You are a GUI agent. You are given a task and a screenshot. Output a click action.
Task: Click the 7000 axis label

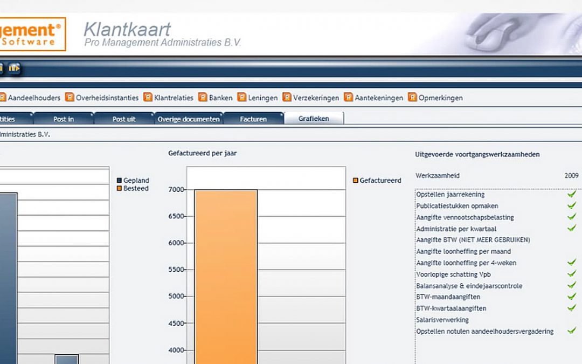tap(176, 189)
